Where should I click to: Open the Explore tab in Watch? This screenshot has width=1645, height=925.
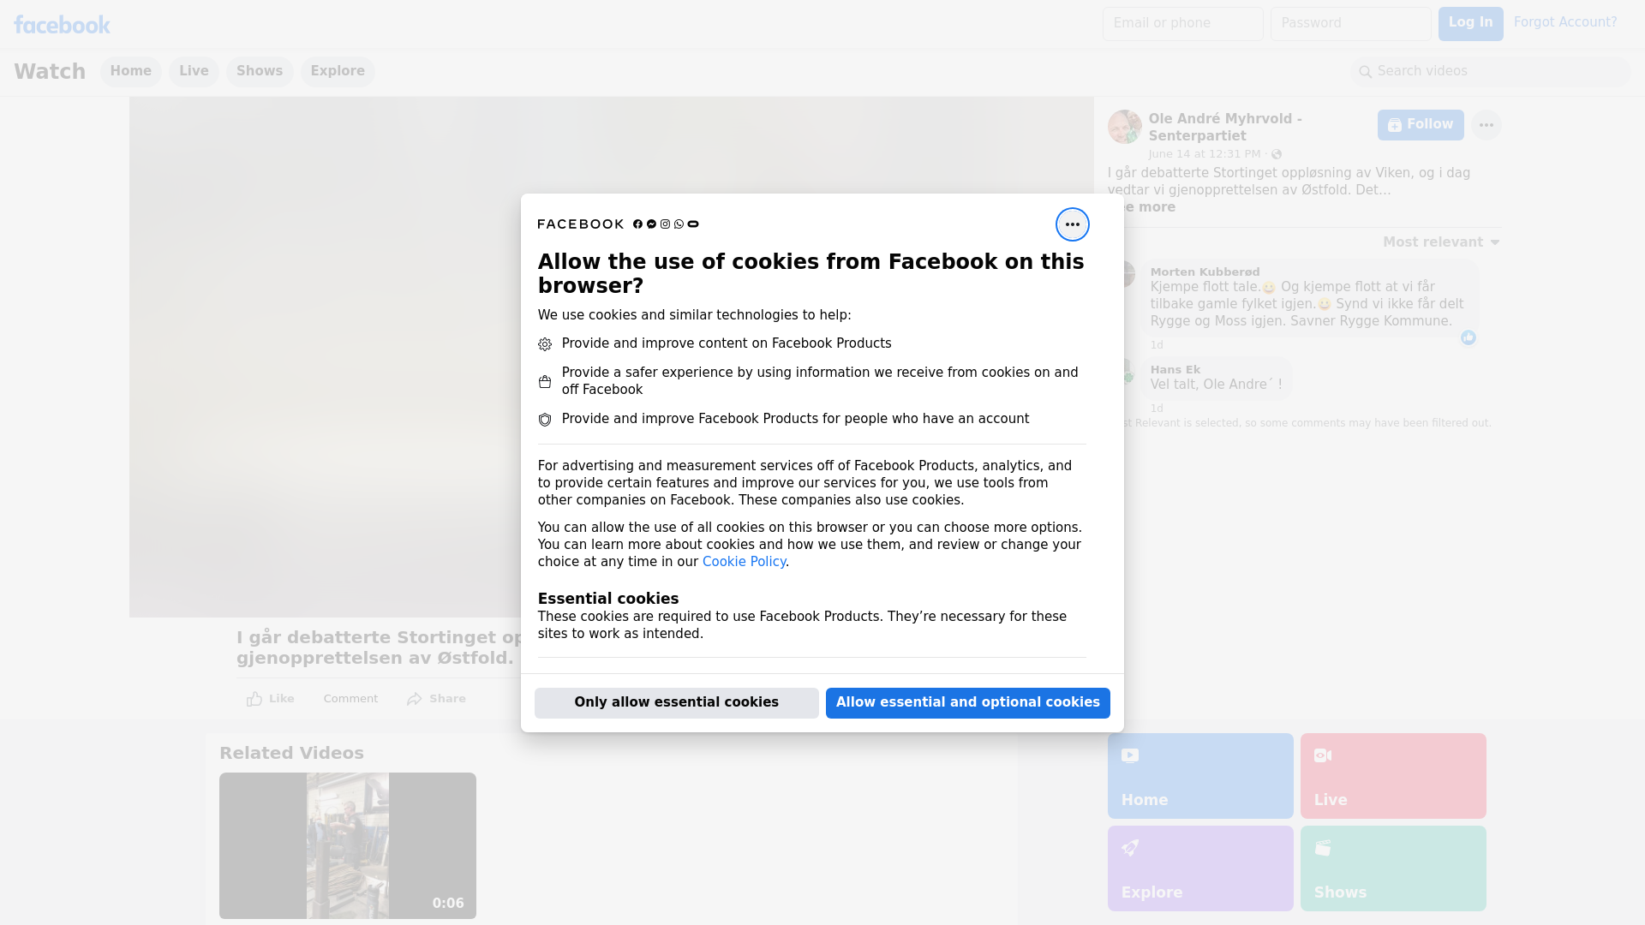click(x=338, y=71)
